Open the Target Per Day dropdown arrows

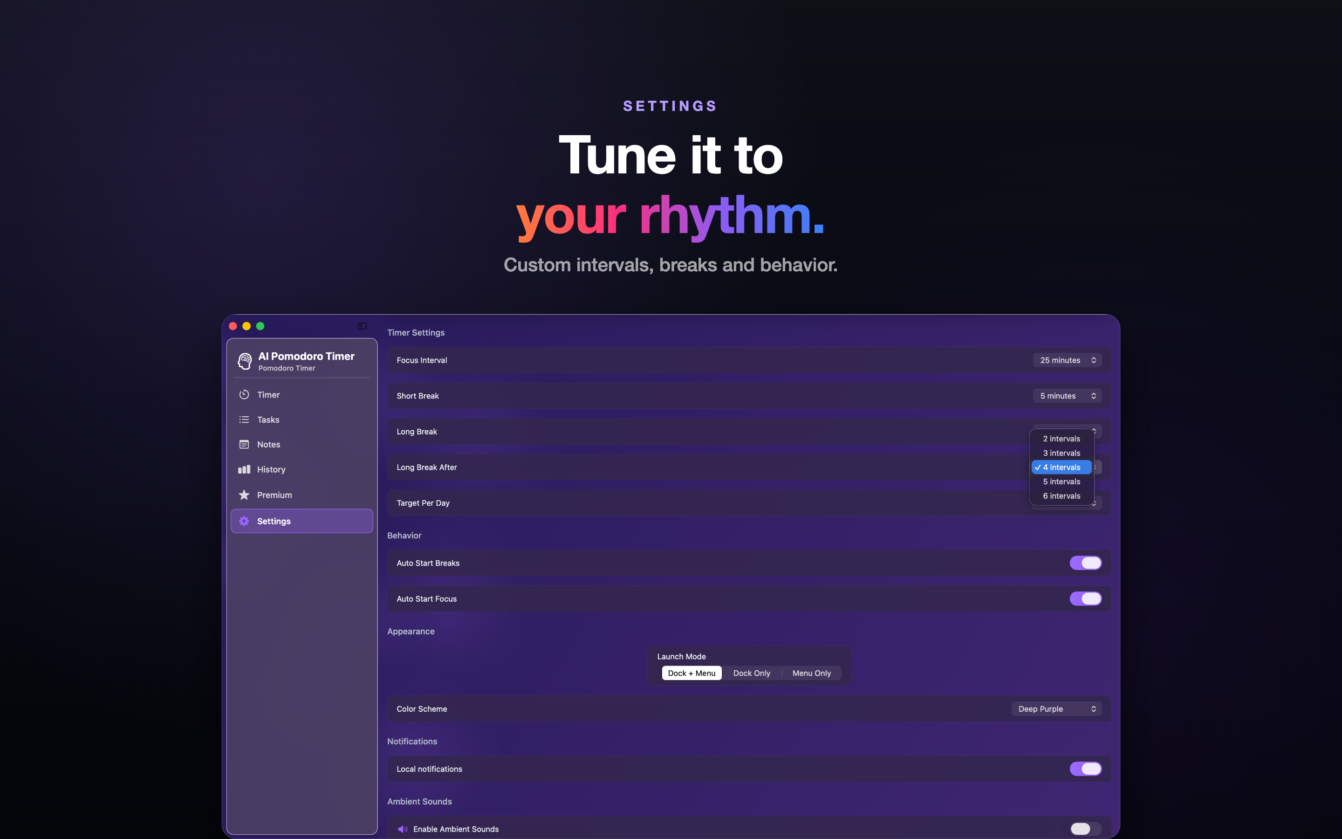point(1094,503)
